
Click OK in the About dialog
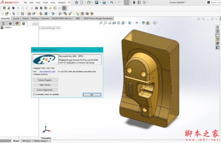click(92, 95)
